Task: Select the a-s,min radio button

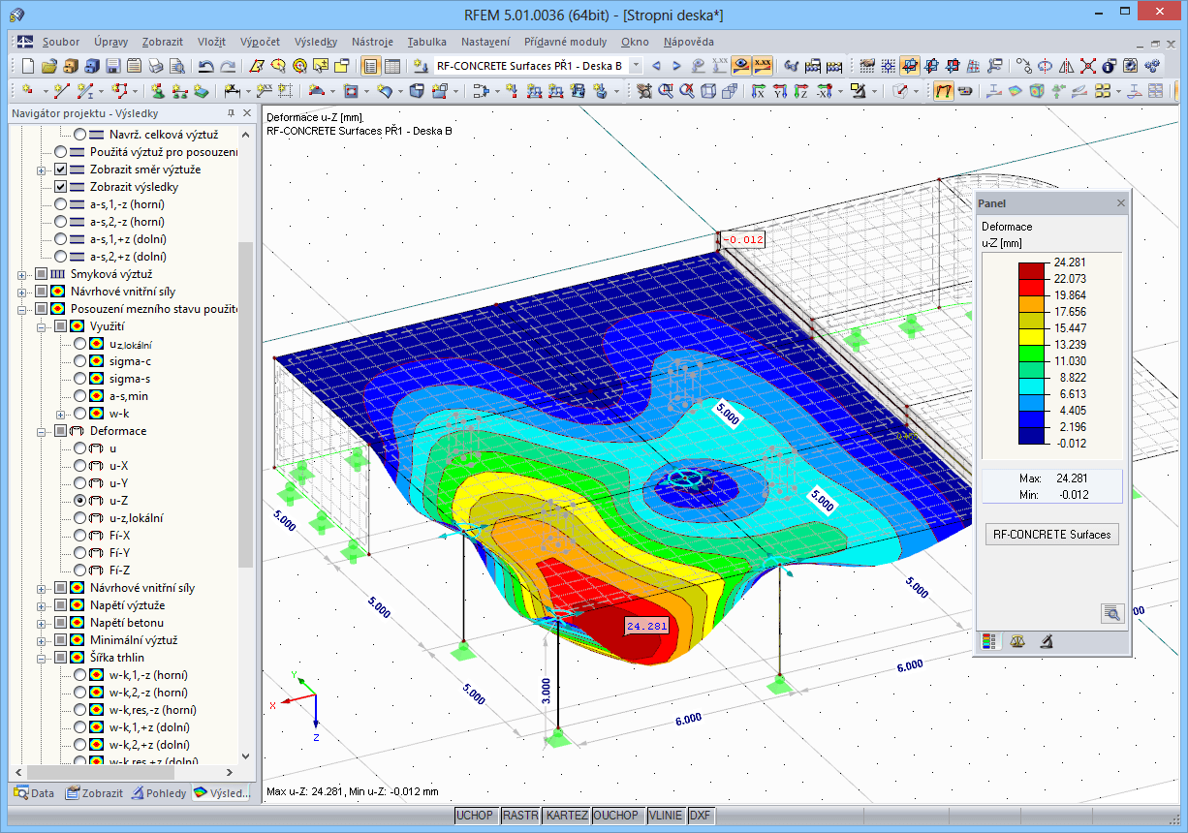Action: [80, 396]
